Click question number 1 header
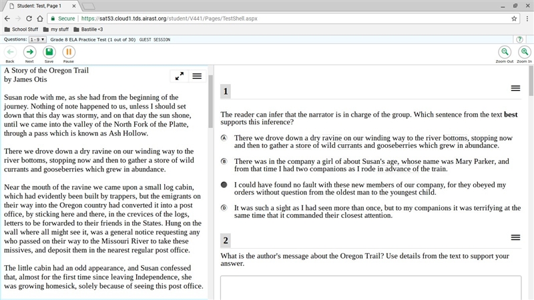 226,91
